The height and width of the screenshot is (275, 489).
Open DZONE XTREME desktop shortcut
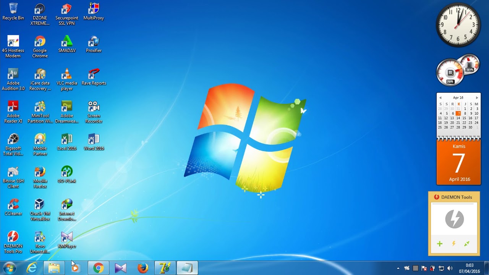click(40, 14)
